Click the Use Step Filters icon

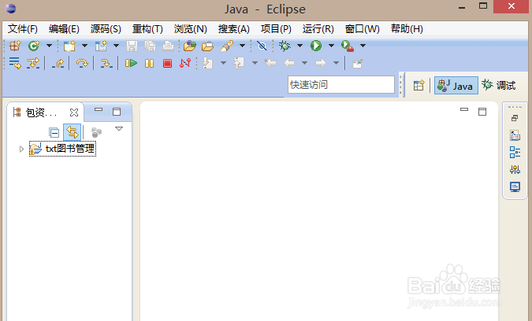tap(33, 63)
